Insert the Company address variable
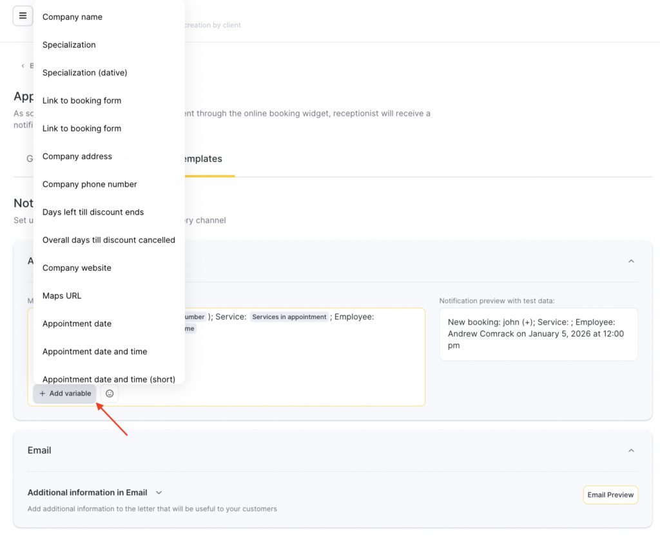The width and height of the screenshot is (660, 536). point(77,156)
